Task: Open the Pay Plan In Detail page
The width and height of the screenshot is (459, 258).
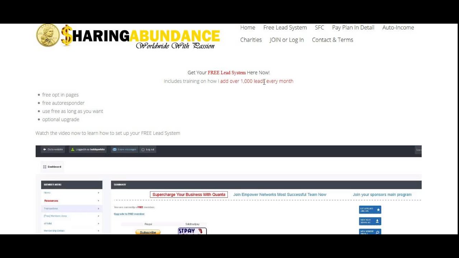Action: click(353, 28)
